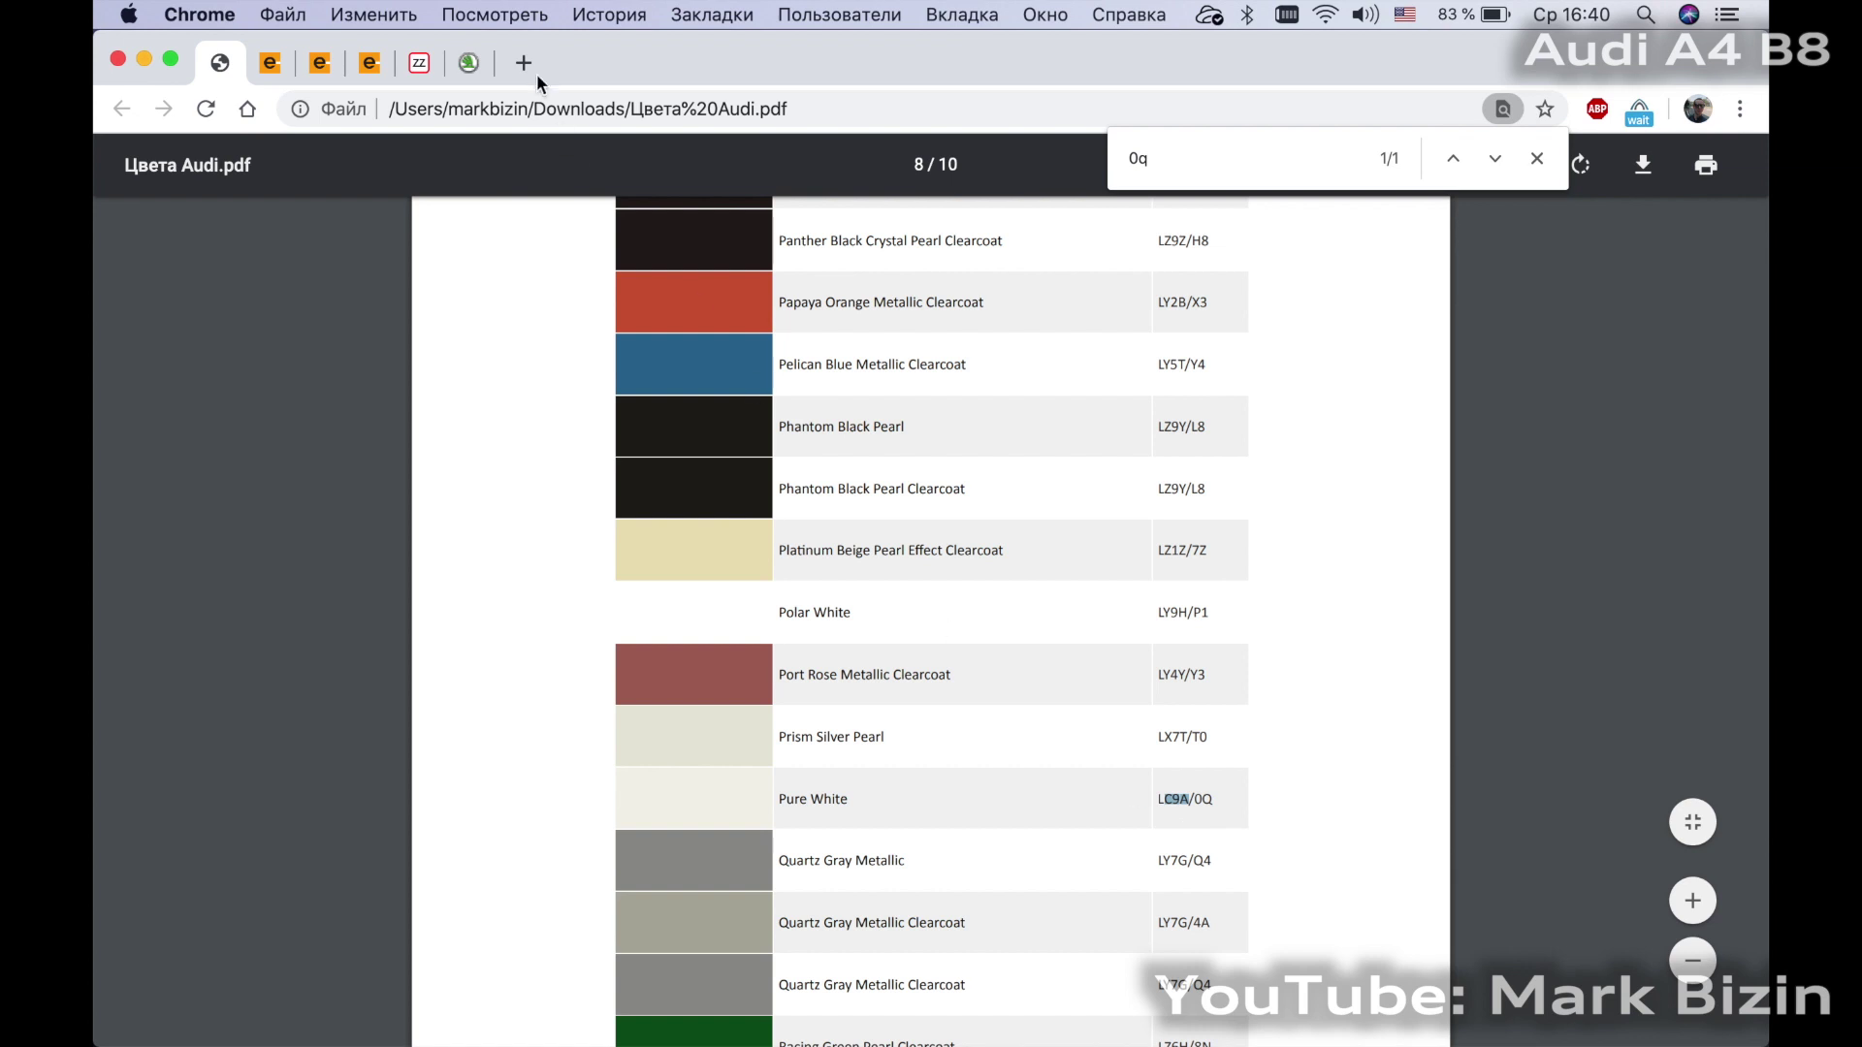Click the page number 8 field

(x=918, y=165)
